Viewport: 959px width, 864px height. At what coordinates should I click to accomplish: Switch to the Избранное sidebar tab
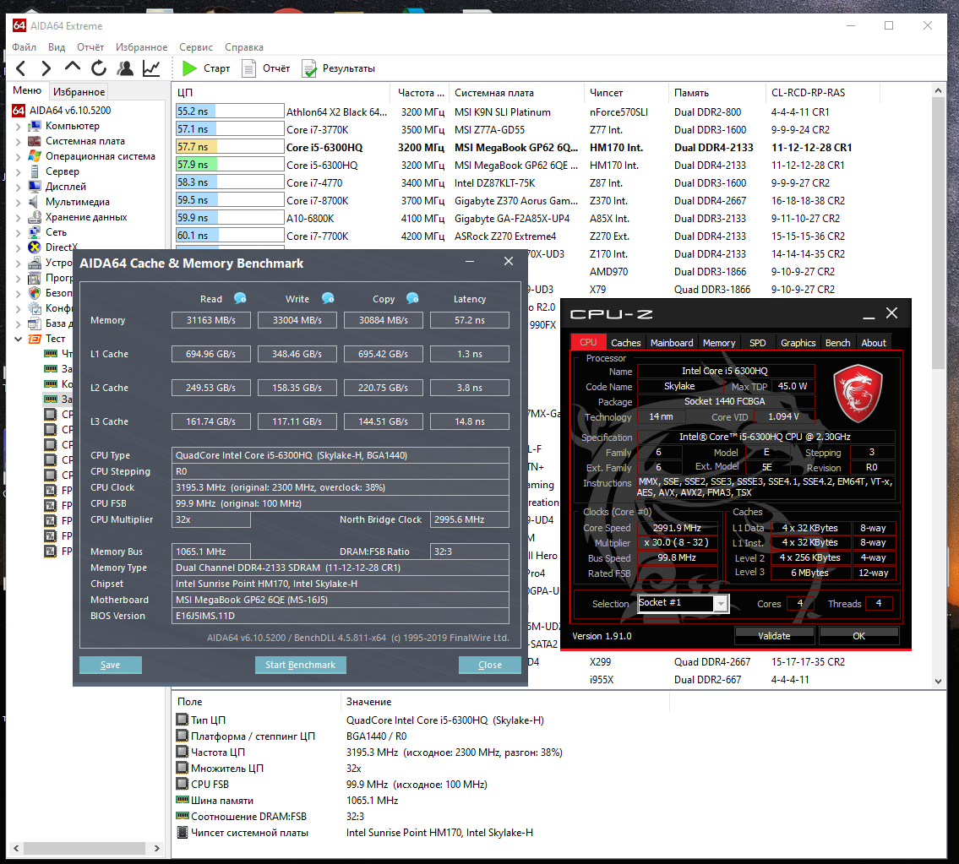[79, 92]
